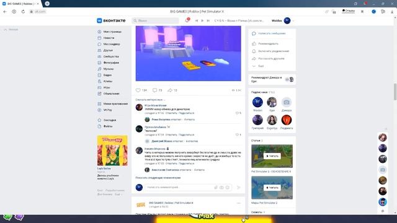Screen dimensions: 397x223
Task: Open the Подписчики header link
Action: (x=259, y=92)
